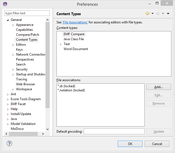Select Keys in the preferences tree
Image resolution: width=175 pixels, height=153 pixels.
pyautogui.click(x=19, y=50)
